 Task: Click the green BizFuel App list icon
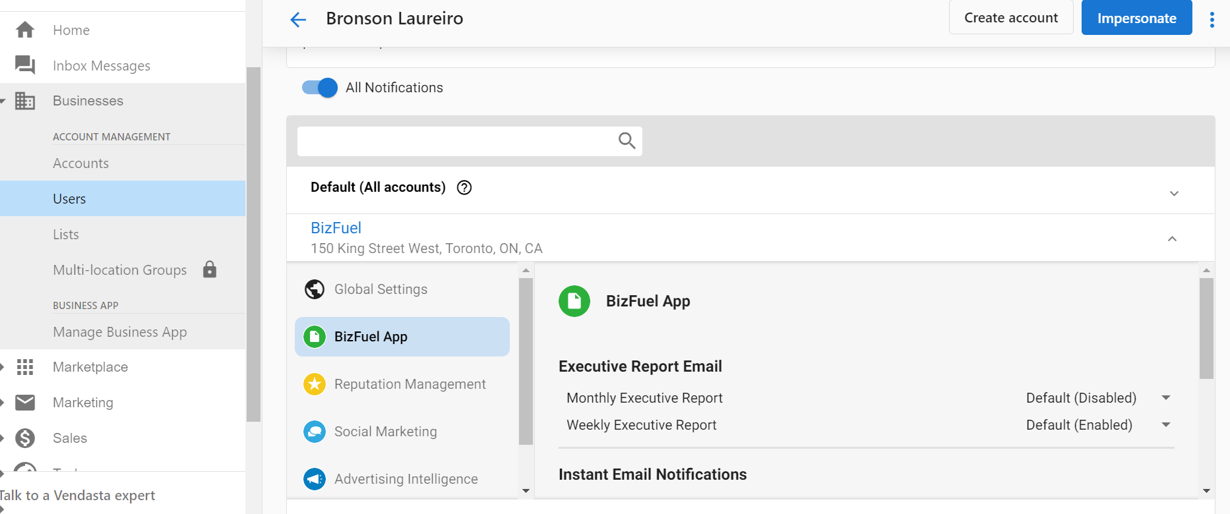click(315, 337)
